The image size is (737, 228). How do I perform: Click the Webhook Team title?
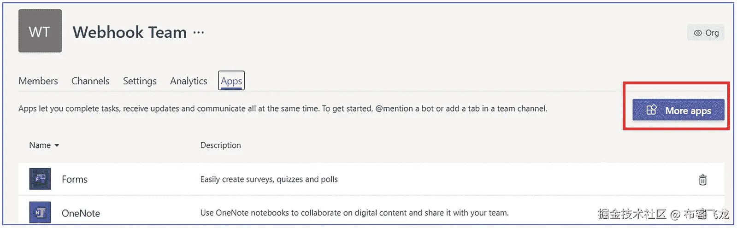[x=130, y=32]
